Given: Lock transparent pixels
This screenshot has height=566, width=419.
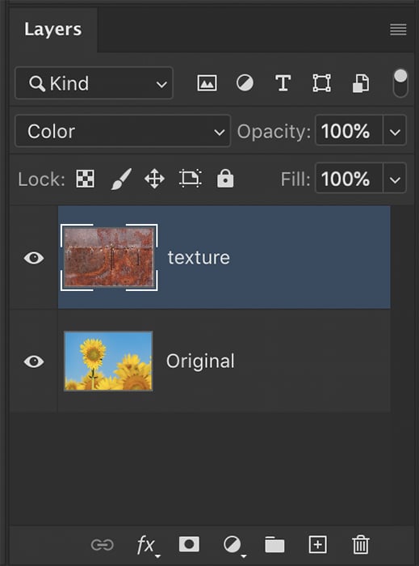Looking at the screenshot, I should (86, 179).
